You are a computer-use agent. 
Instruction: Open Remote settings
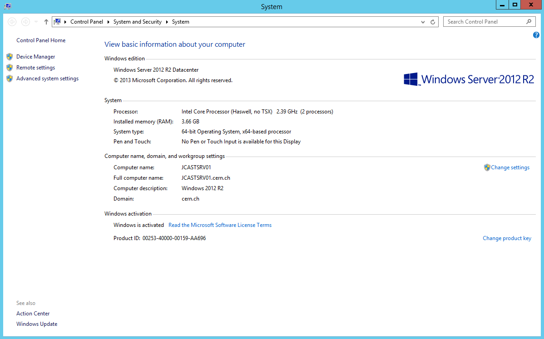(36, 68)
